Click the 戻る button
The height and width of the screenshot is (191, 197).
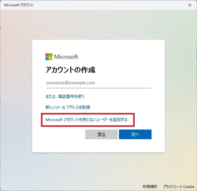102,134
